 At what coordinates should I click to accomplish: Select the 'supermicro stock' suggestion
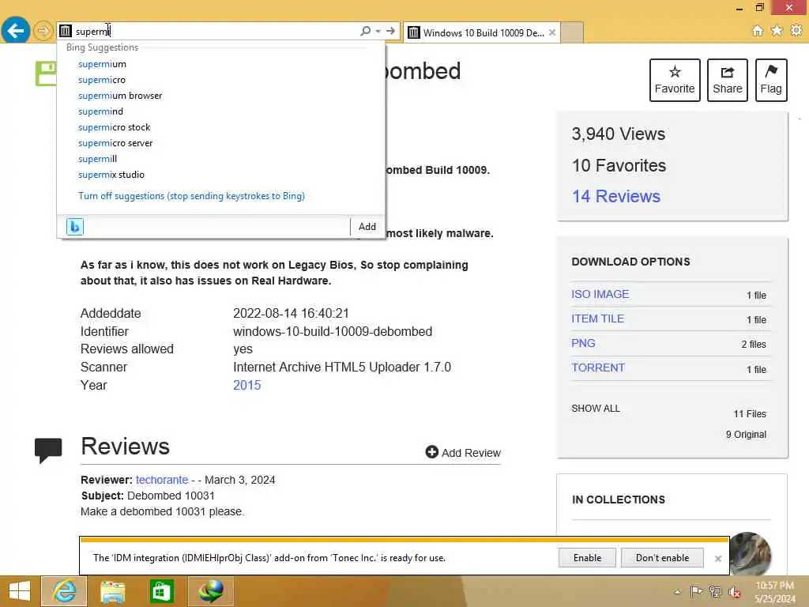(114, 127)
